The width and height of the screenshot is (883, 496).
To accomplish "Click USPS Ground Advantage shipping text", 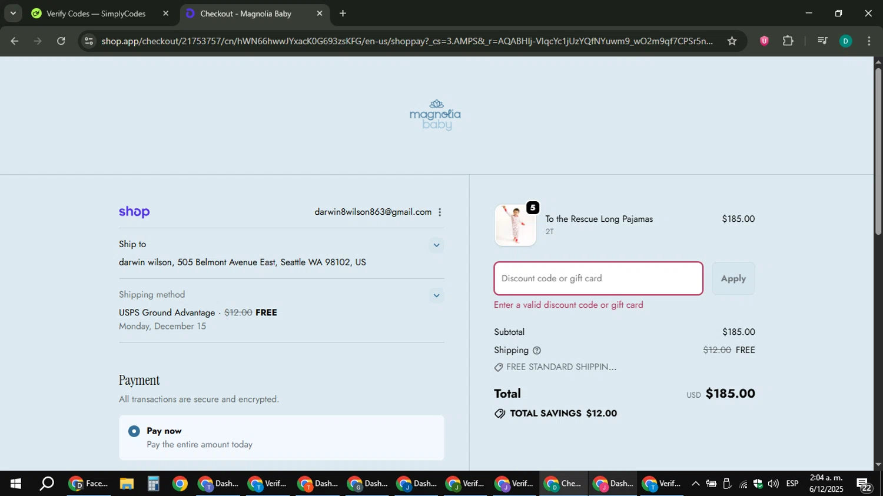I will tap(167, 313).
